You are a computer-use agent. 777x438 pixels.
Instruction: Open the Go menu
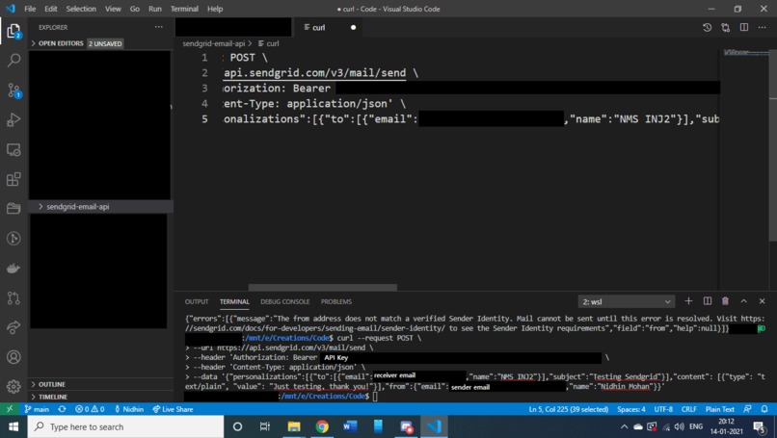[134, 9]
